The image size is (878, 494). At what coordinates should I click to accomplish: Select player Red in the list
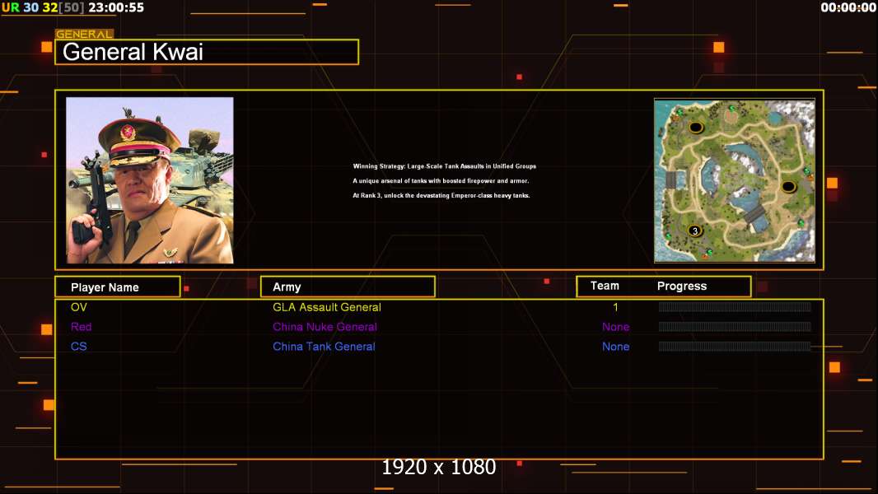82,327
